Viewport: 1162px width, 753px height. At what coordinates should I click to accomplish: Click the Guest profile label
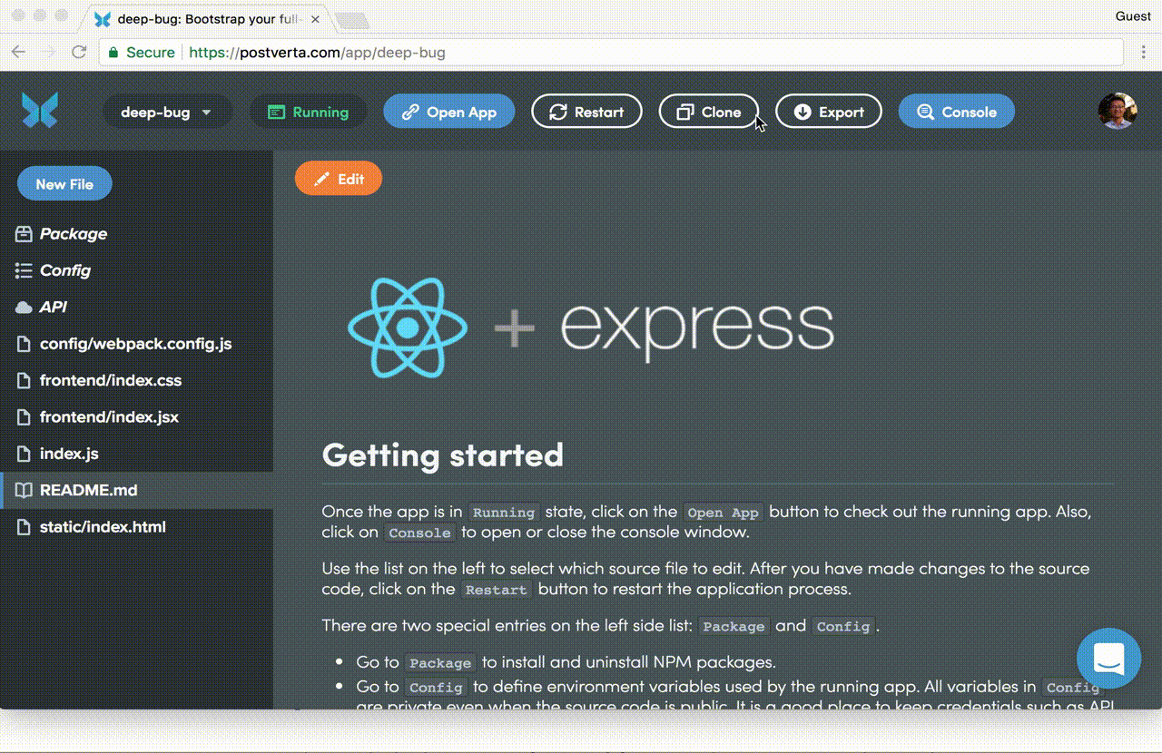[x=1133, y=15]
